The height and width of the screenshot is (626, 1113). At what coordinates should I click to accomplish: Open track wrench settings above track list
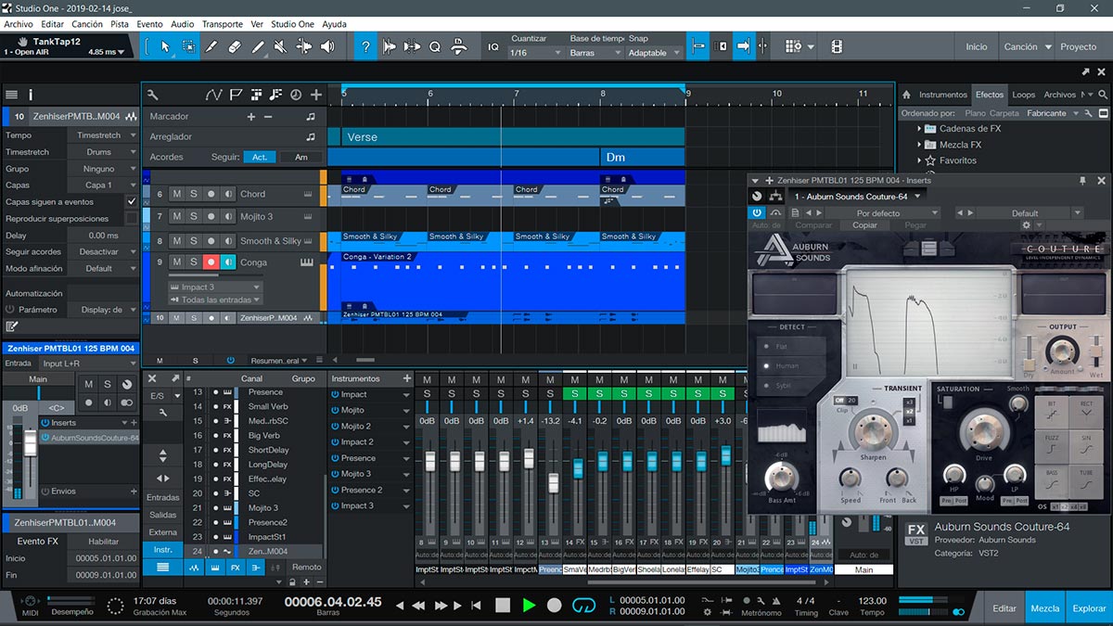[152, 95]
